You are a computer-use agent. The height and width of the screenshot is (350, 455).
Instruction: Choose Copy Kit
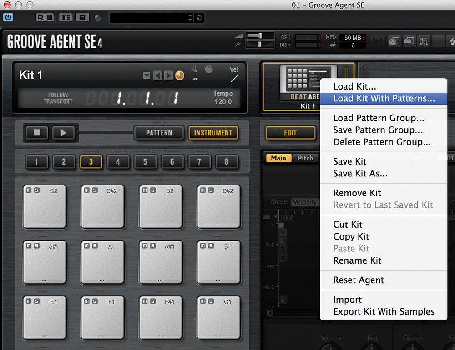(x=383, y=237)
